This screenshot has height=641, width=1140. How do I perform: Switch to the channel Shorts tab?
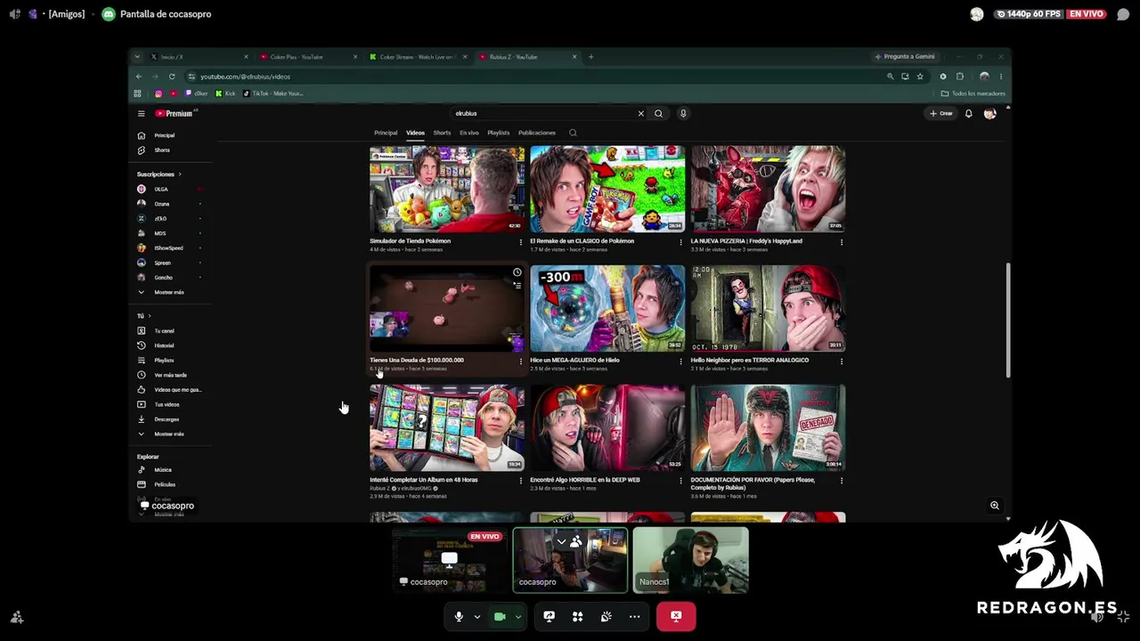tap(442, 134)
